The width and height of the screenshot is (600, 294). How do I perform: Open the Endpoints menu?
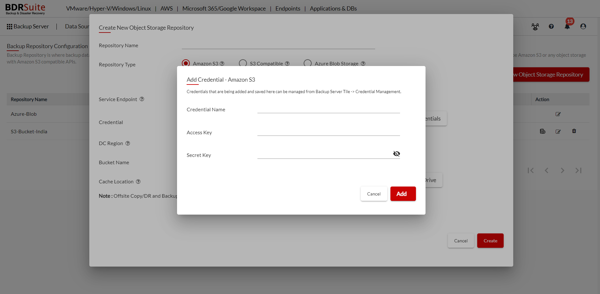(x=288, y=9)
